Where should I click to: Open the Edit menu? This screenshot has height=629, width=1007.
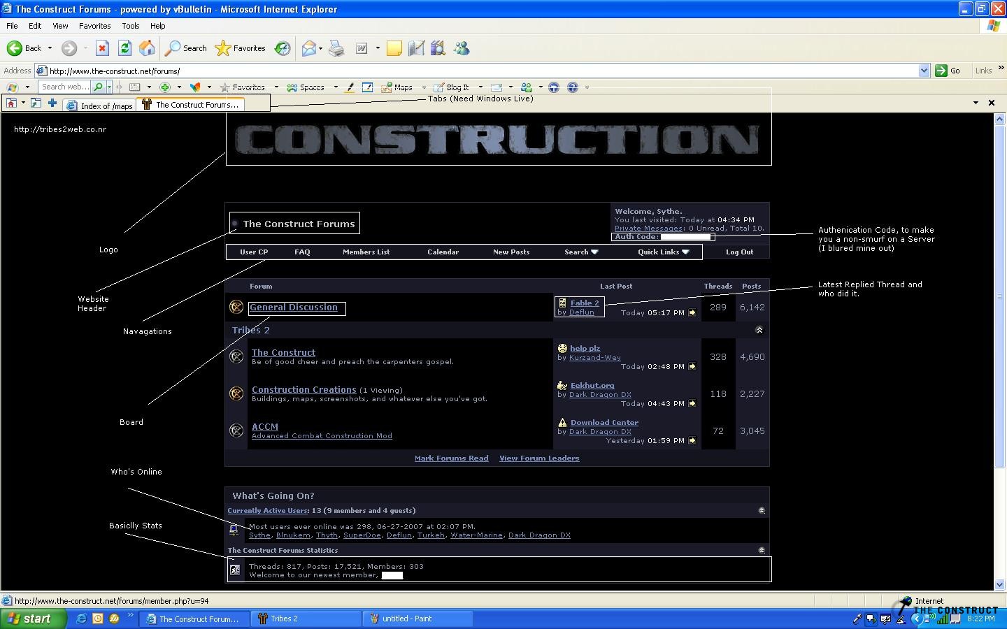click(x=35, y=26)
